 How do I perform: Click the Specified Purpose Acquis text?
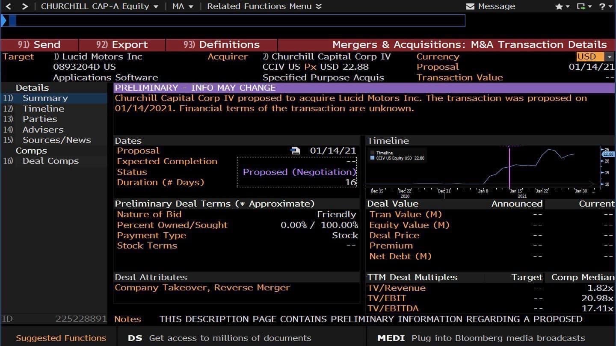[323, 77]
